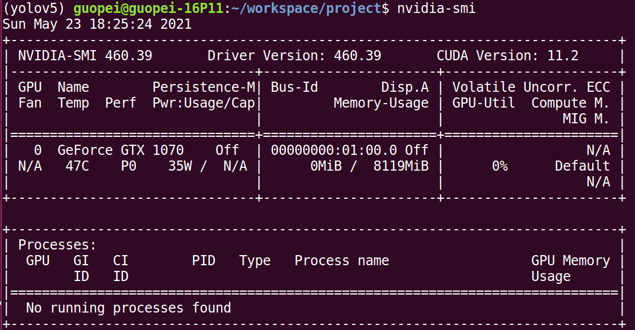Viewport: 635px width, 330px height.
Task: Click the Memory-Usage header
Action: (x=381, y=103)
